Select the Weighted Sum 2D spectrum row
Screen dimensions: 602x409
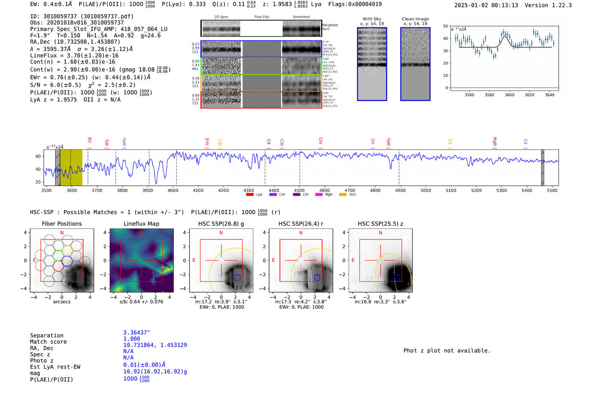[x=261, y=28]
